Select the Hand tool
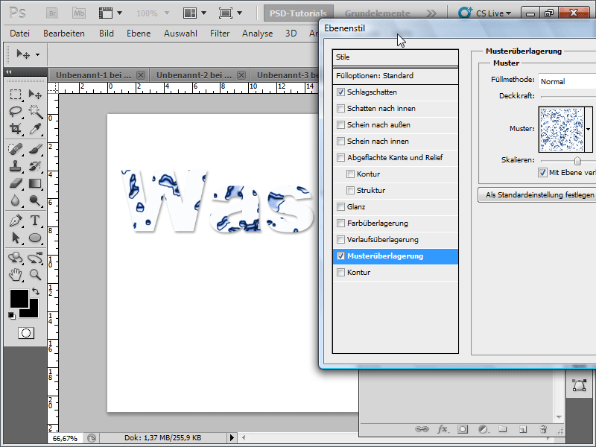This screenshot has height=447, width=596. [16, 274]
